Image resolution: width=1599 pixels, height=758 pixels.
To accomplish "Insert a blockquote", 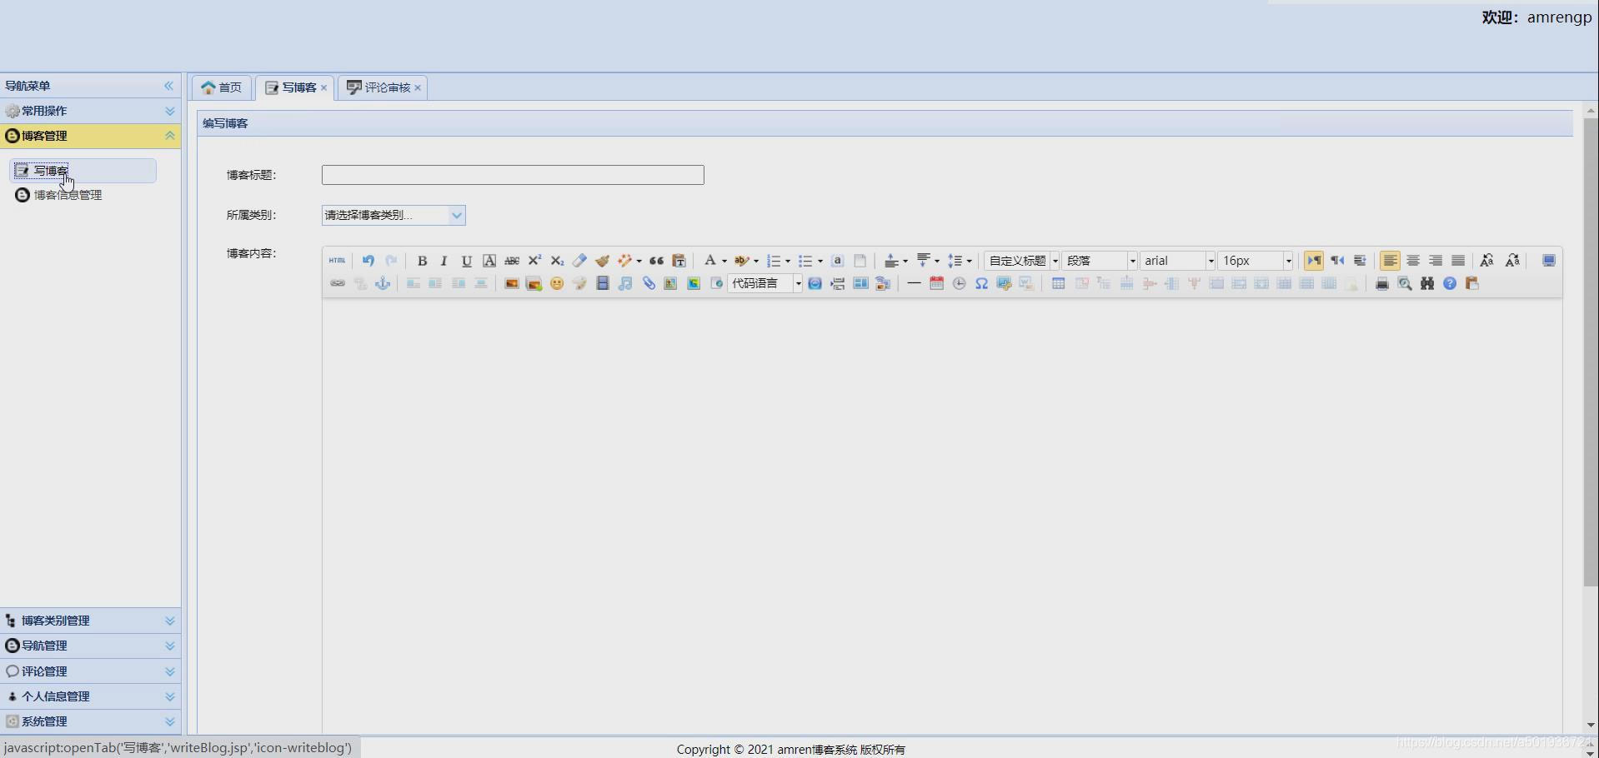I will (x=657, y=261).
